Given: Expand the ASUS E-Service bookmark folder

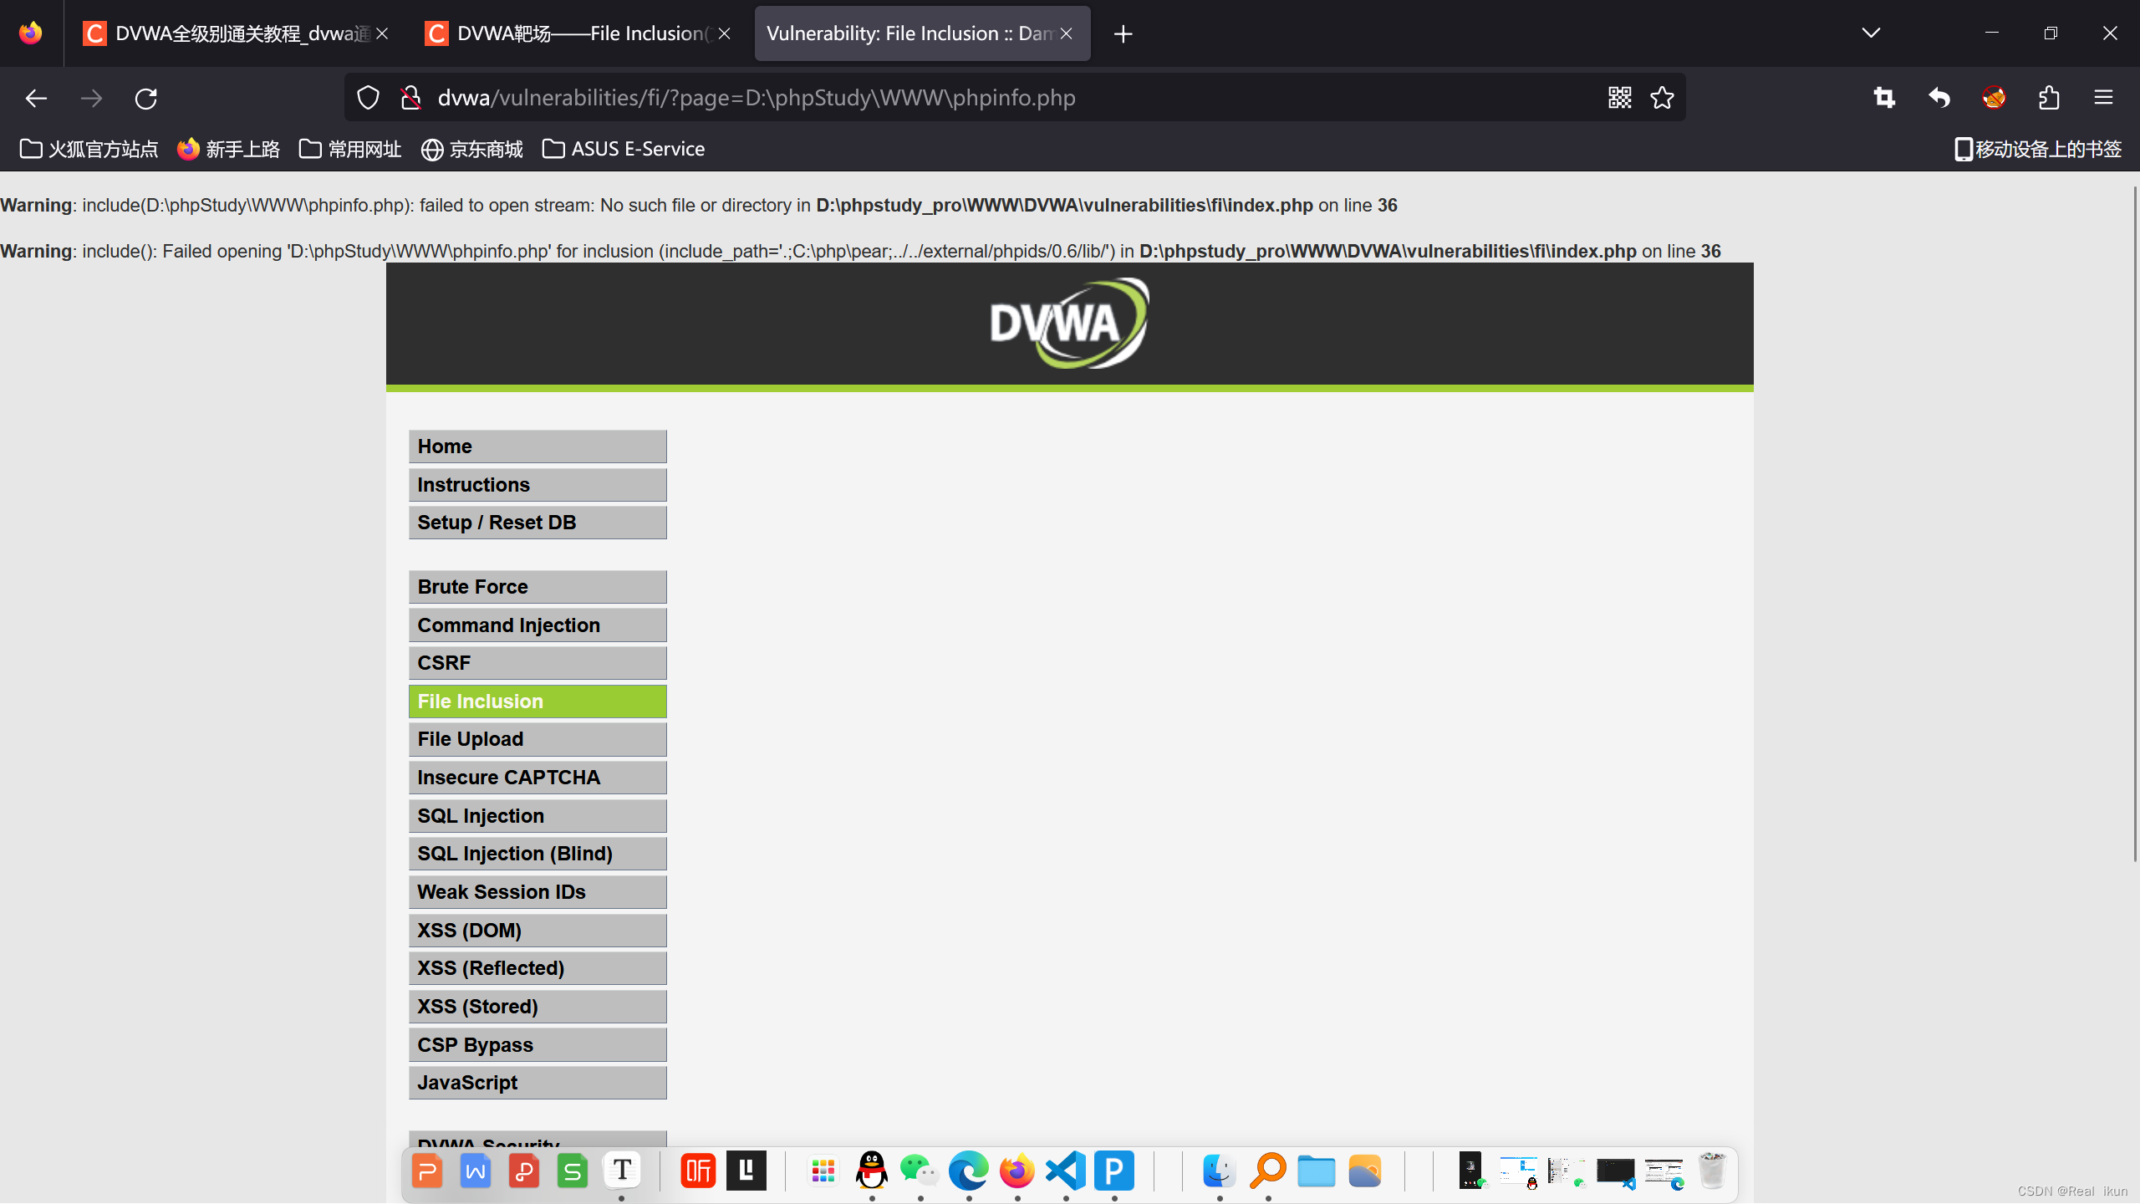Looking at the screenshot, I should (624, 149).
